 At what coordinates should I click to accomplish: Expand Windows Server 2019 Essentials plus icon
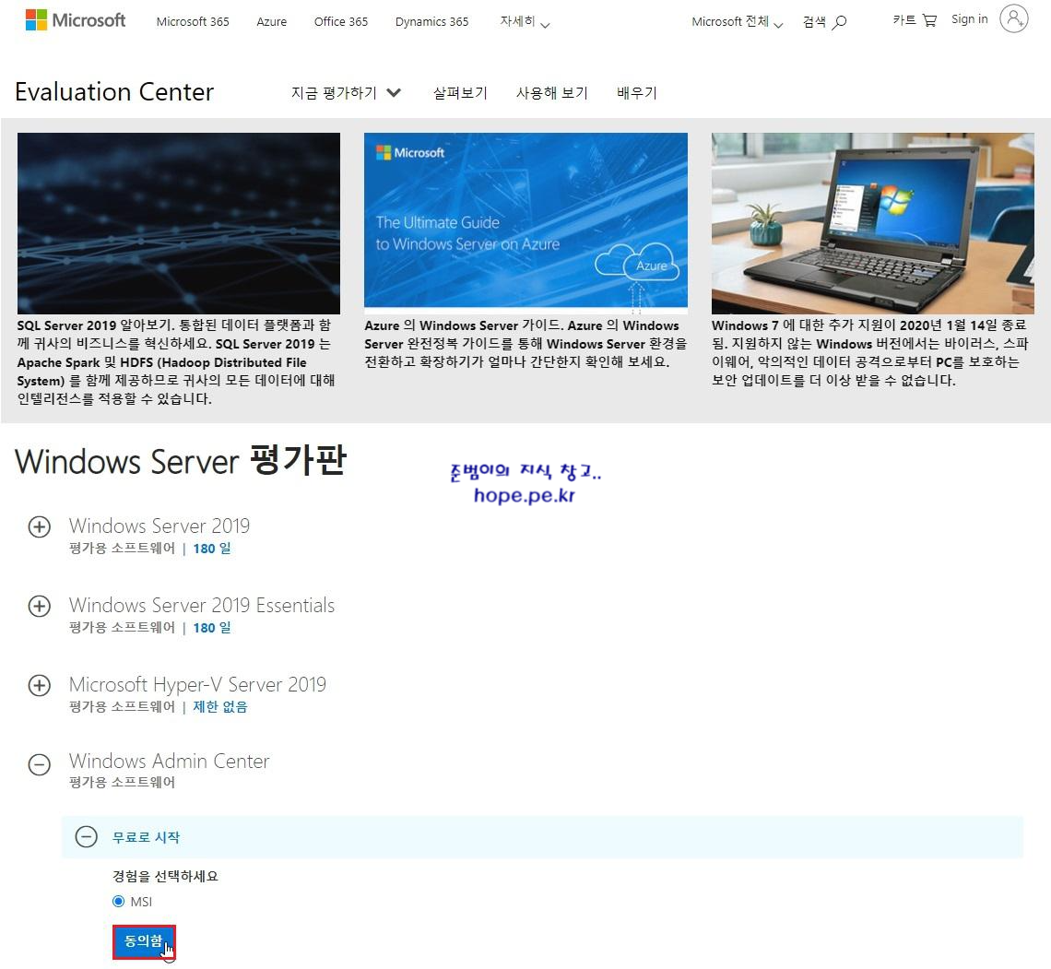tap(40, 606)
